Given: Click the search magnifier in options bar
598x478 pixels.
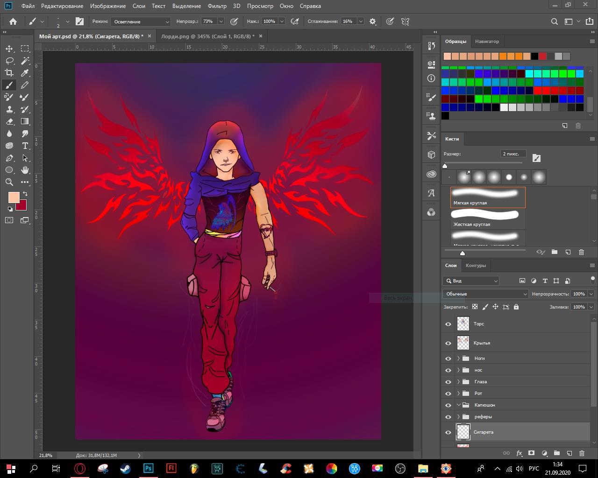Looking at the screenshot, I should tap(555, 21).
